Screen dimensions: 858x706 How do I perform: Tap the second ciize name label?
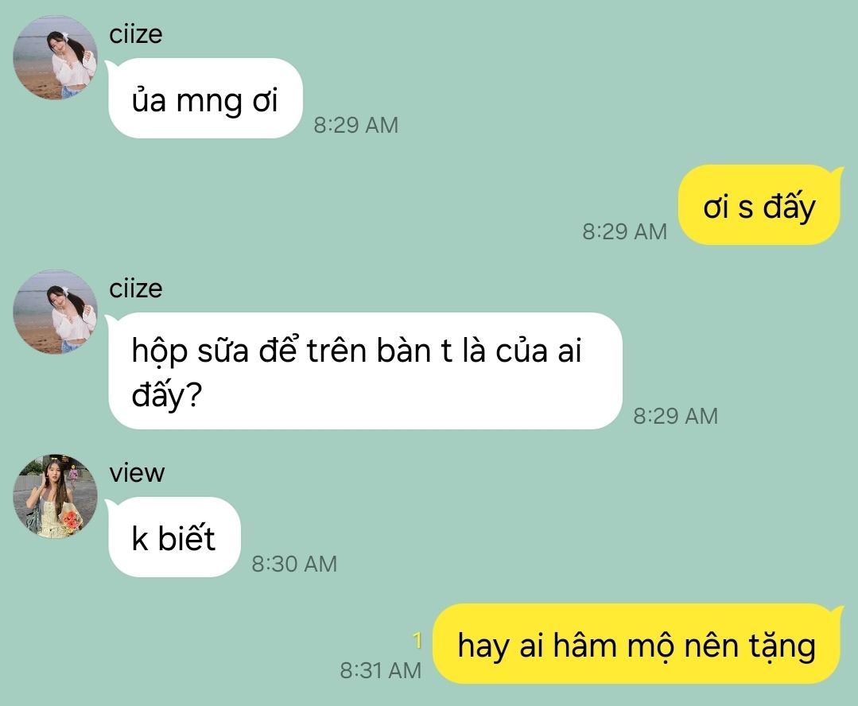point(136,289)
